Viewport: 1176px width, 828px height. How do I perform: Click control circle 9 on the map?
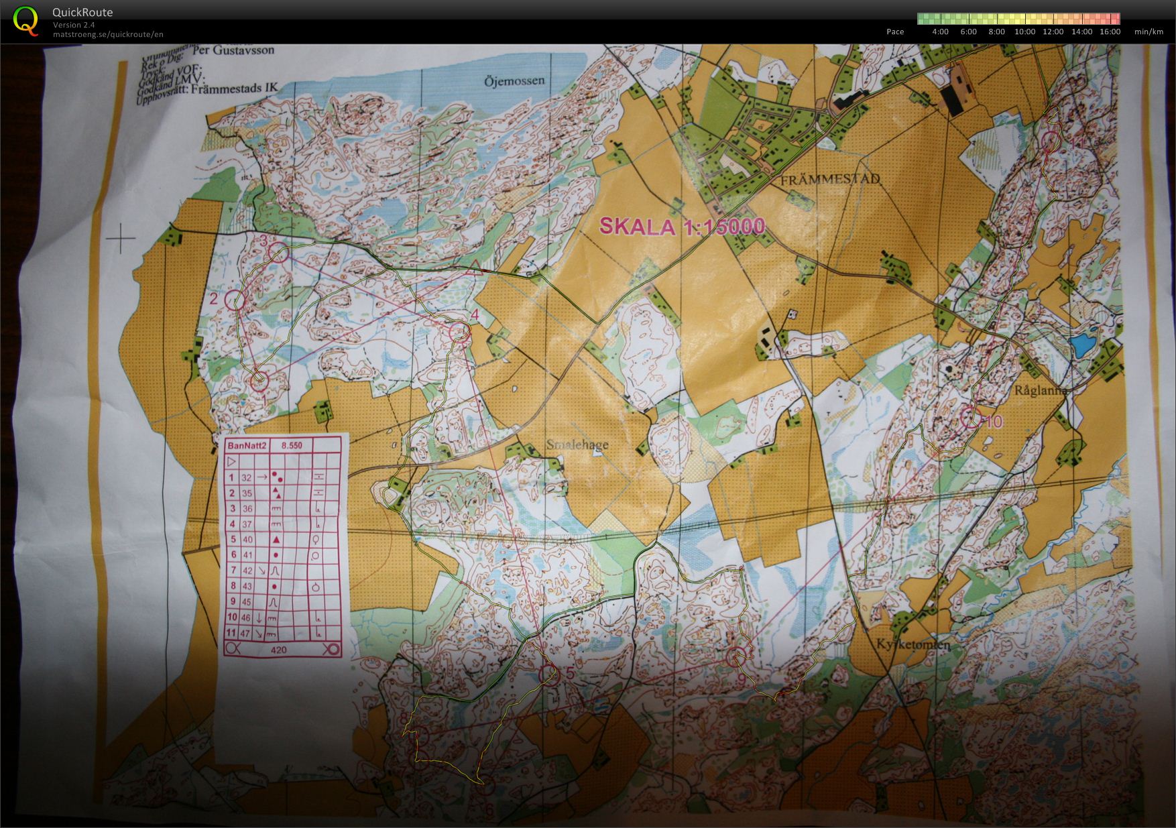(738, 656)
